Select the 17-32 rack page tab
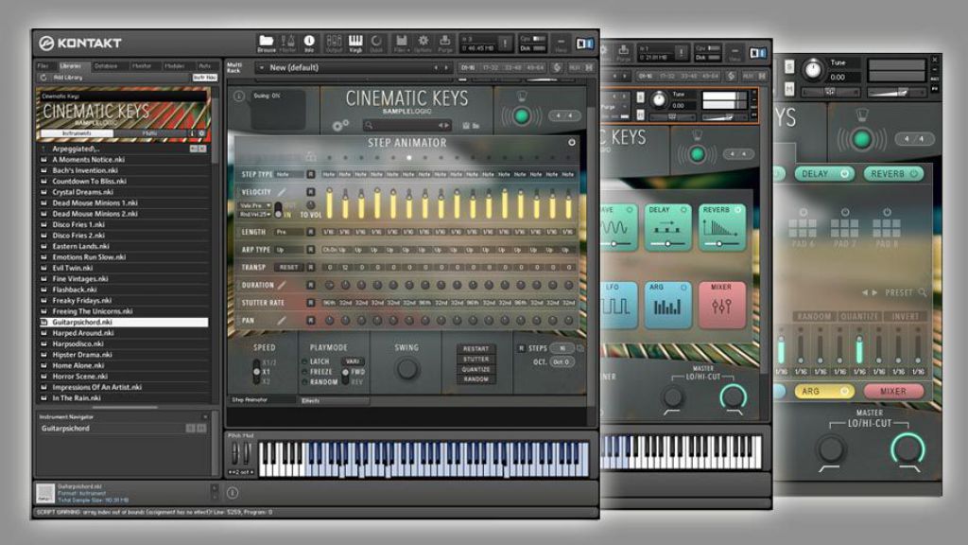The image size is (968, 545). 491,67
